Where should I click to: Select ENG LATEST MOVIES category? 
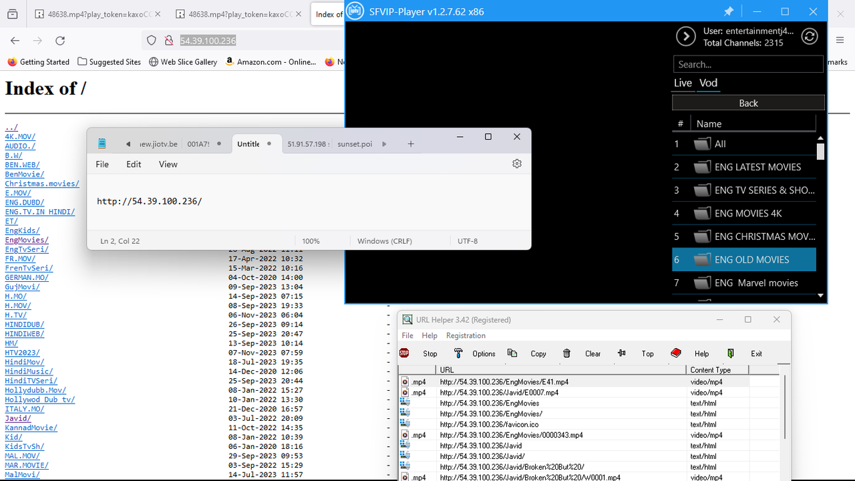click(744, 167)
